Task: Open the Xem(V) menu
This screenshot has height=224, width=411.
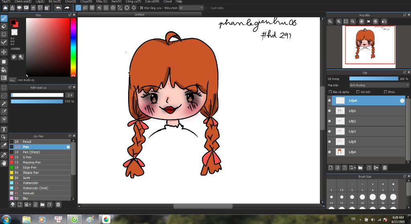Action: point(116,1)
